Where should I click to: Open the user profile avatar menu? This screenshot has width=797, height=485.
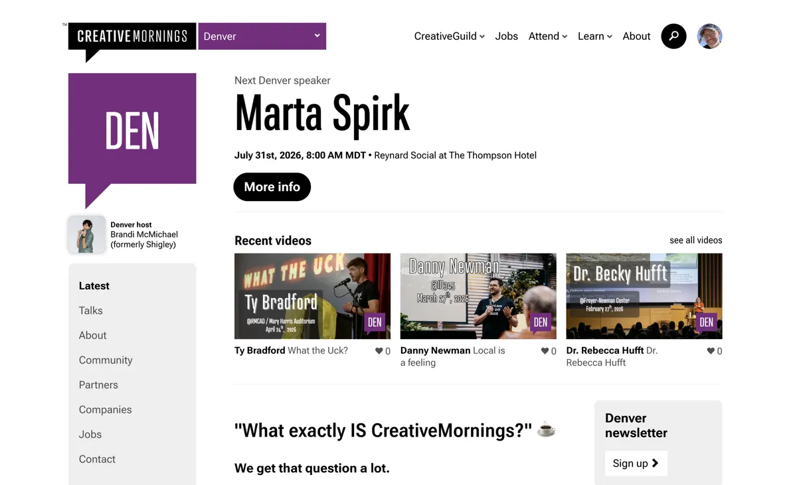709,36
